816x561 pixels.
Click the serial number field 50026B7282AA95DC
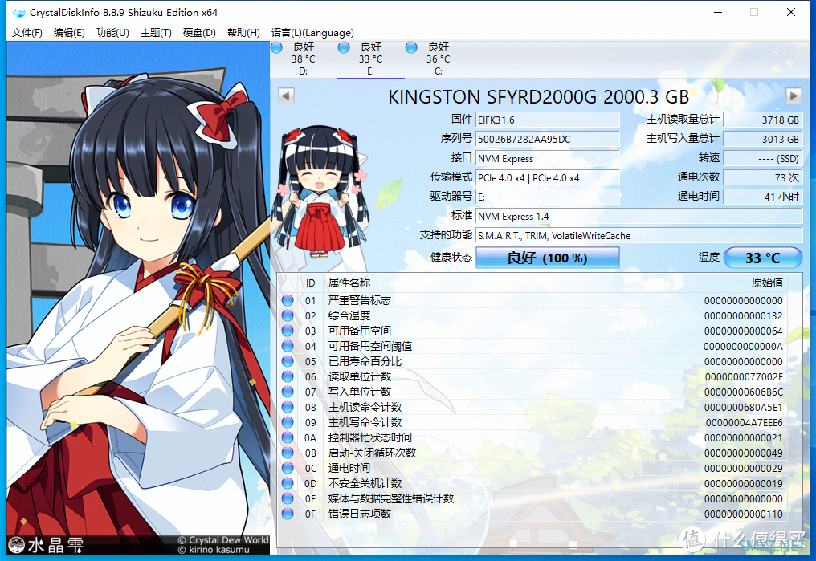coord(548,140)
